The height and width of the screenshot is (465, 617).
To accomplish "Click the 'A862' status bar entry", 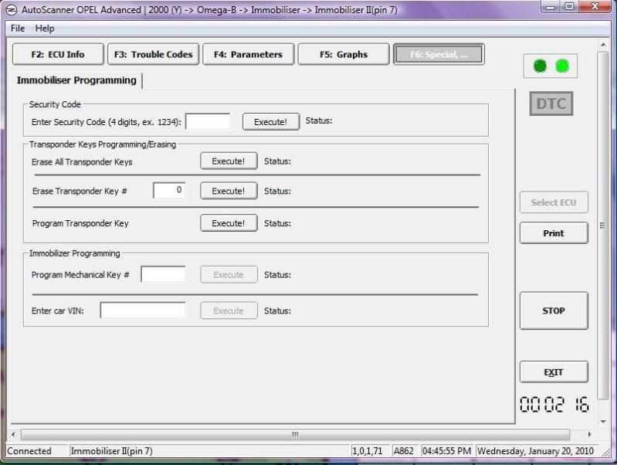I will click(x=404, y=451).
